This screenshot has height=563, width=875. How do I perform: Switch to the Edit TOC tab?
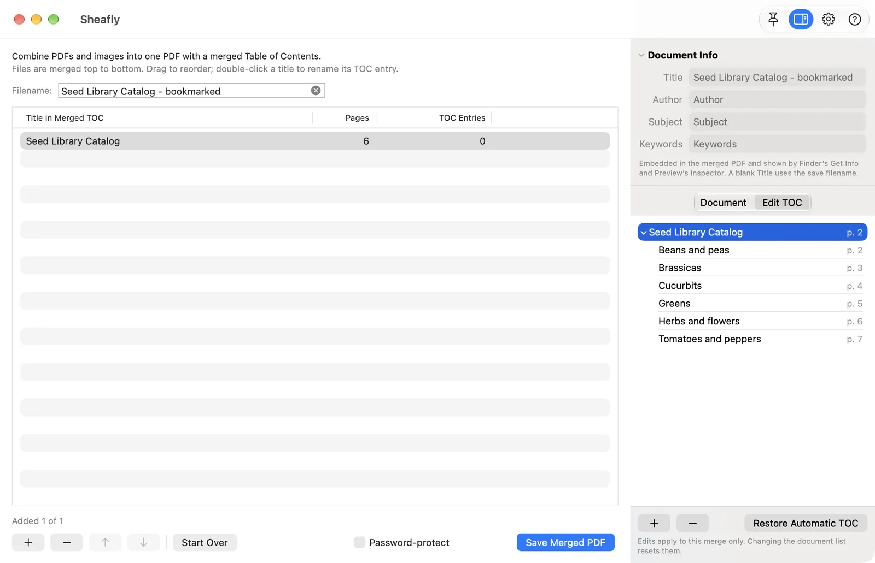782,203
